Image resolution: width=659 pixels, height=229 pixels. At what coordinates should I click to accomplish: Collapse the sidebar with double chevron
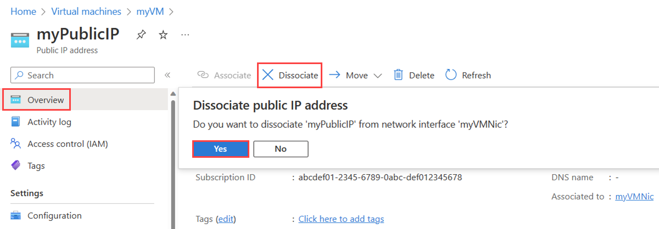coord(167,75)
